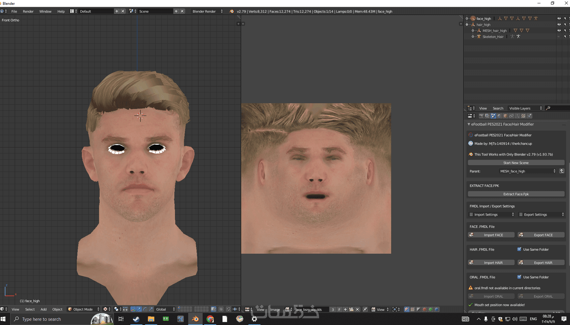The width and height of the screenshot is (570, 325).
Task: Collapse the hair_high tree item
Action: click(467, 24)
